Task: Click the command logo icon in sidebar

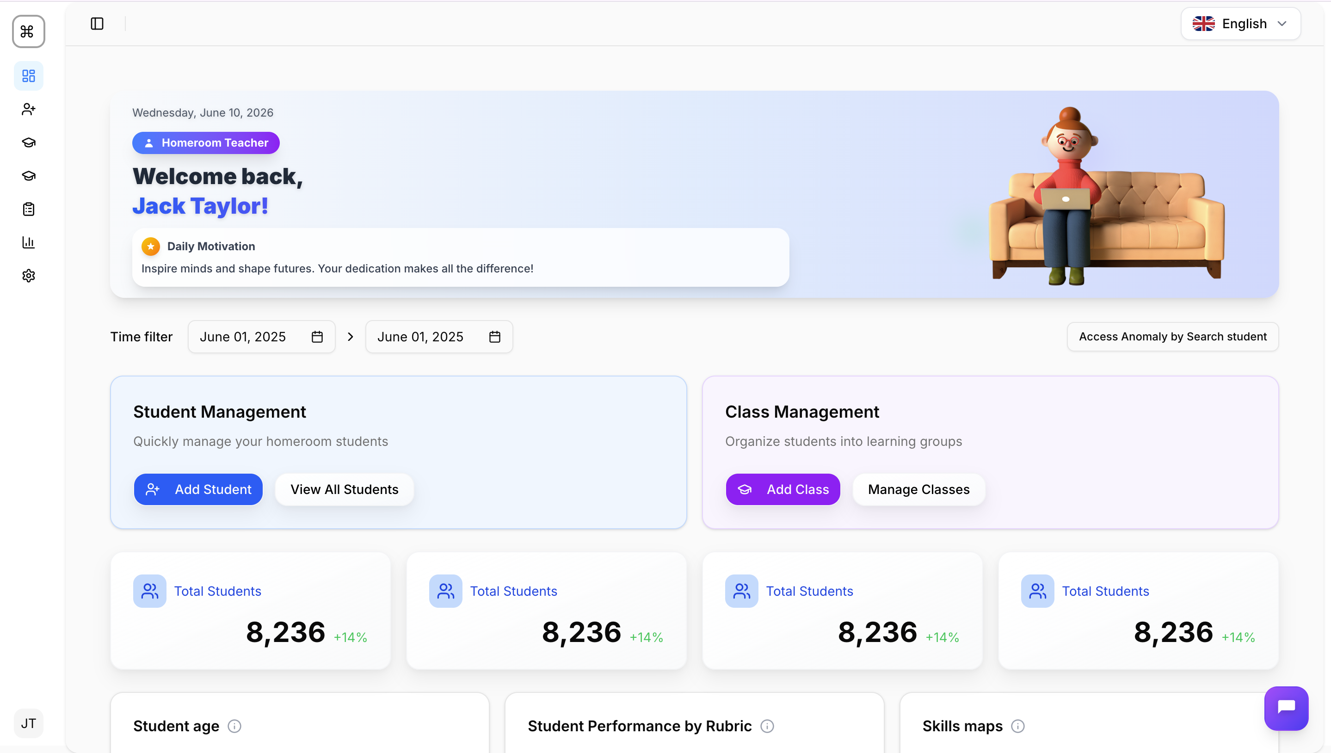Action: click(28, 31)
